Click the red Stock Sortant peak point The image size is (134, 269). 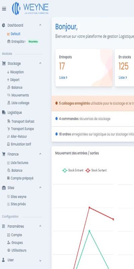(89, 207)
